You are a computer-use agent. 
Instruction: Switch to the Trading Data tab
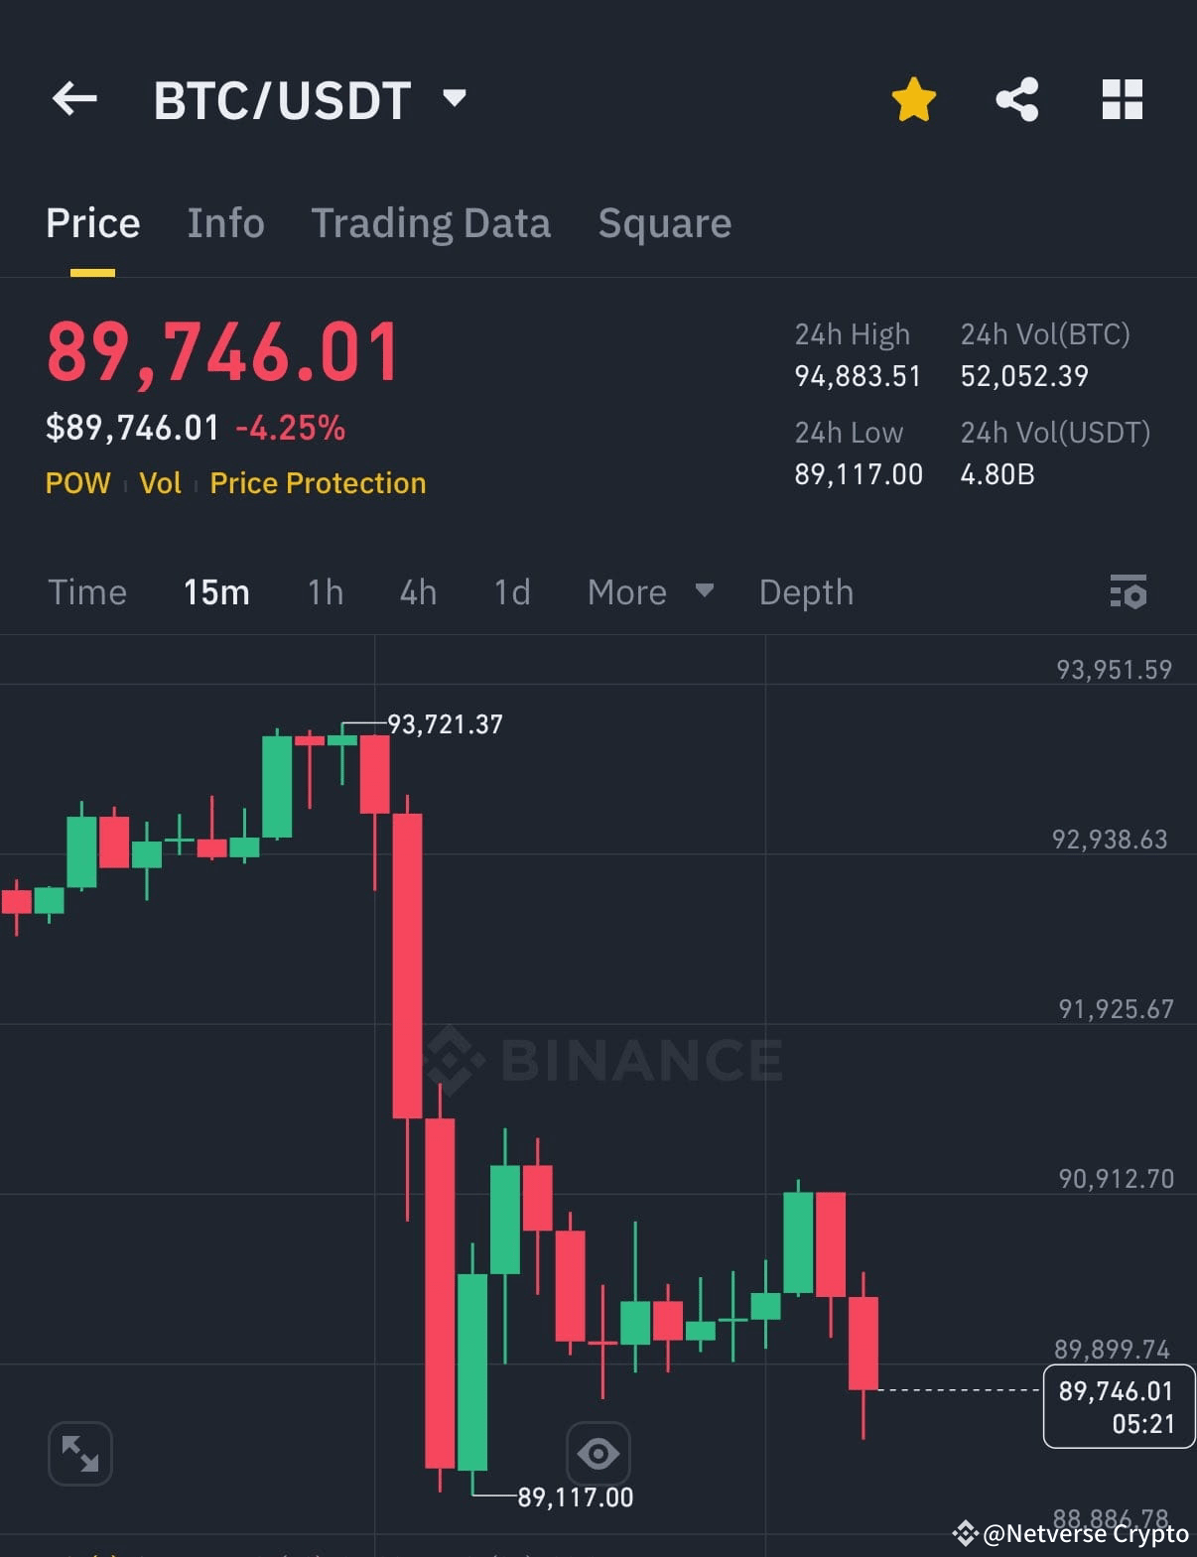click(x=431, y=222)
